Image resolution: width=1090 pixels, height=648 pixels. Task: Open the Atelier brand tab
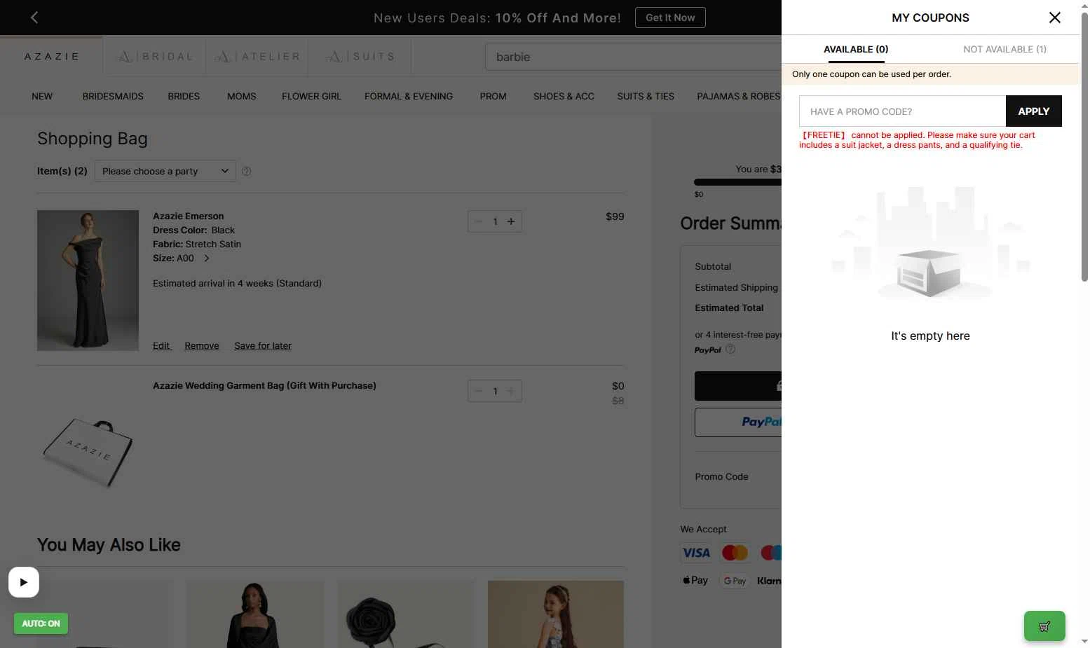click(257, 56)
